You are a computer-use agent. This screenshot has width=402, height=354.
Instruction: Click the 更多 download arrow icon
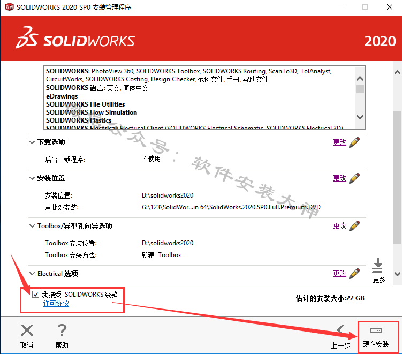pyautogui.click(x=377, y=266)
